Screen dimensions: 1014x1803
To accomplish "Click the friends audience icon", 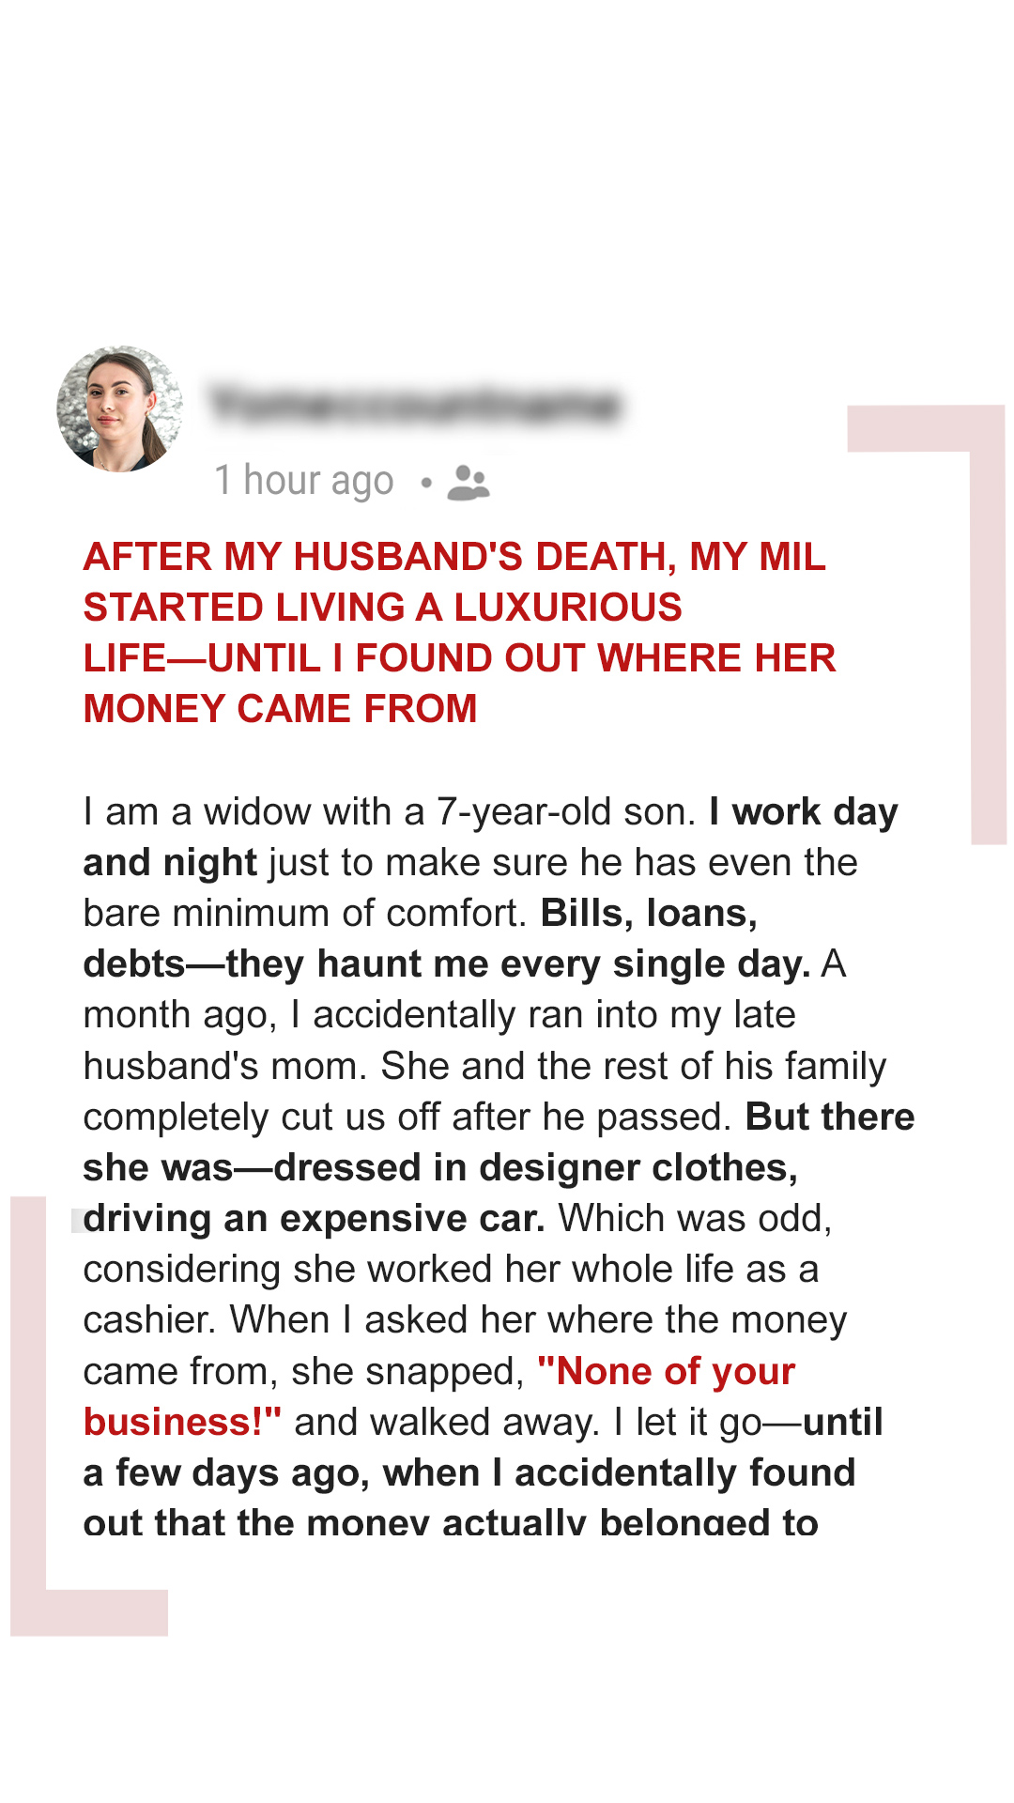I will (x=468, y=483).
